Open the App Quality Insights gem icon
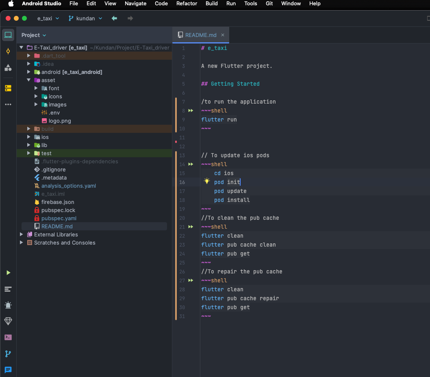The height and width of the screenshot is (377, 430). (8, 321)
